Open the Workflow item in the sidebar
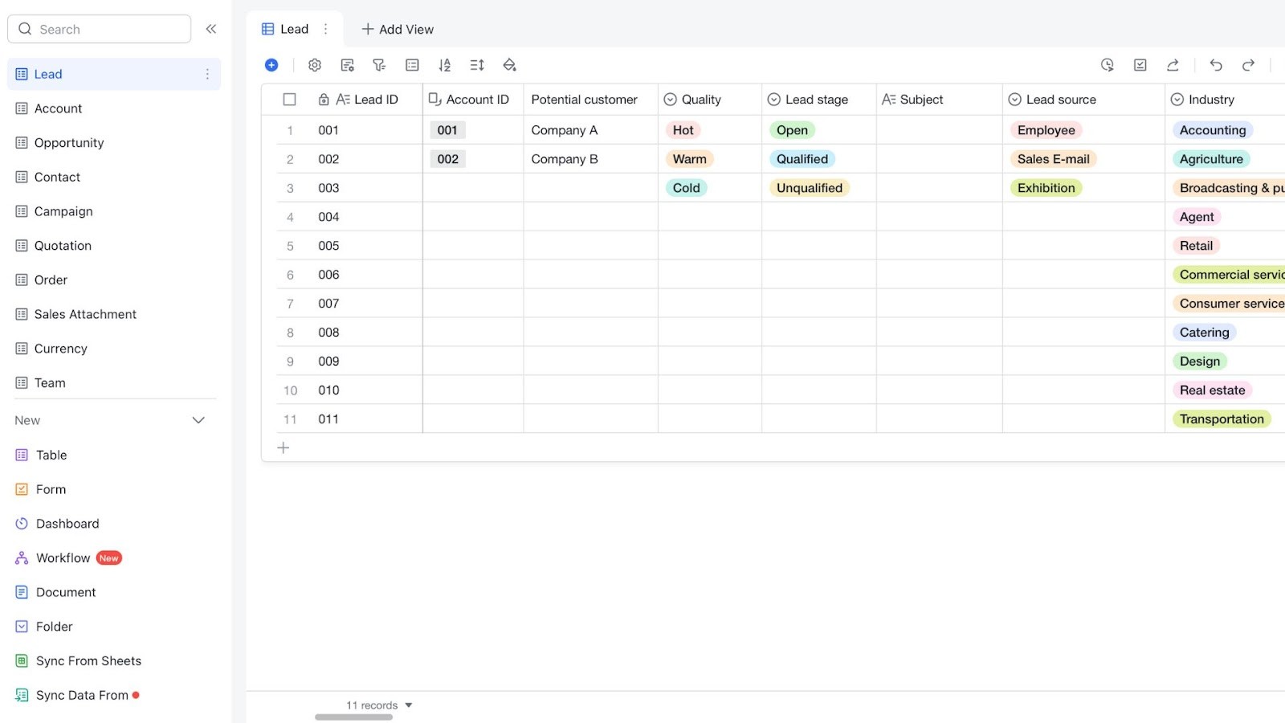The height and width of the screenshot is (723, 1285). 63,558
